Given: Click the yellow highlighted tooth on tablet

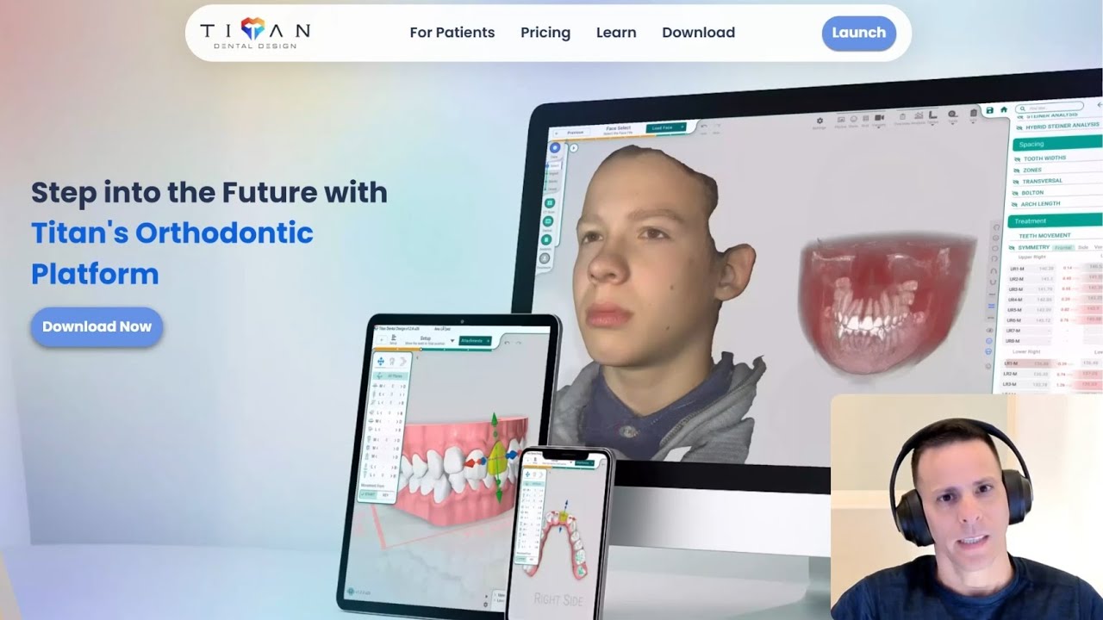Looking at the screenshot, I should [x=498, y=460].
